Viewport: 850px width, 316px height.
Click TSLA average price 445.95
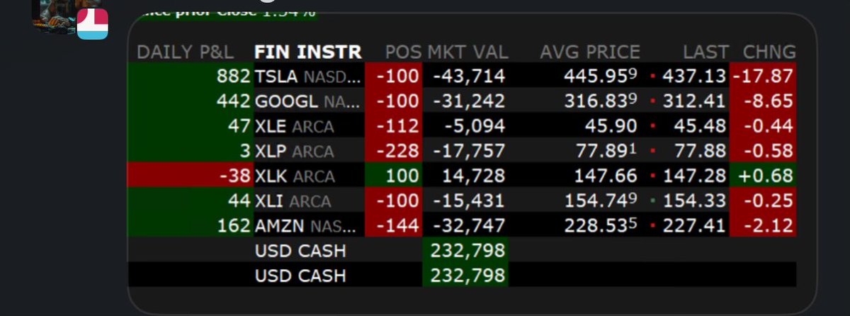[602, 75]
